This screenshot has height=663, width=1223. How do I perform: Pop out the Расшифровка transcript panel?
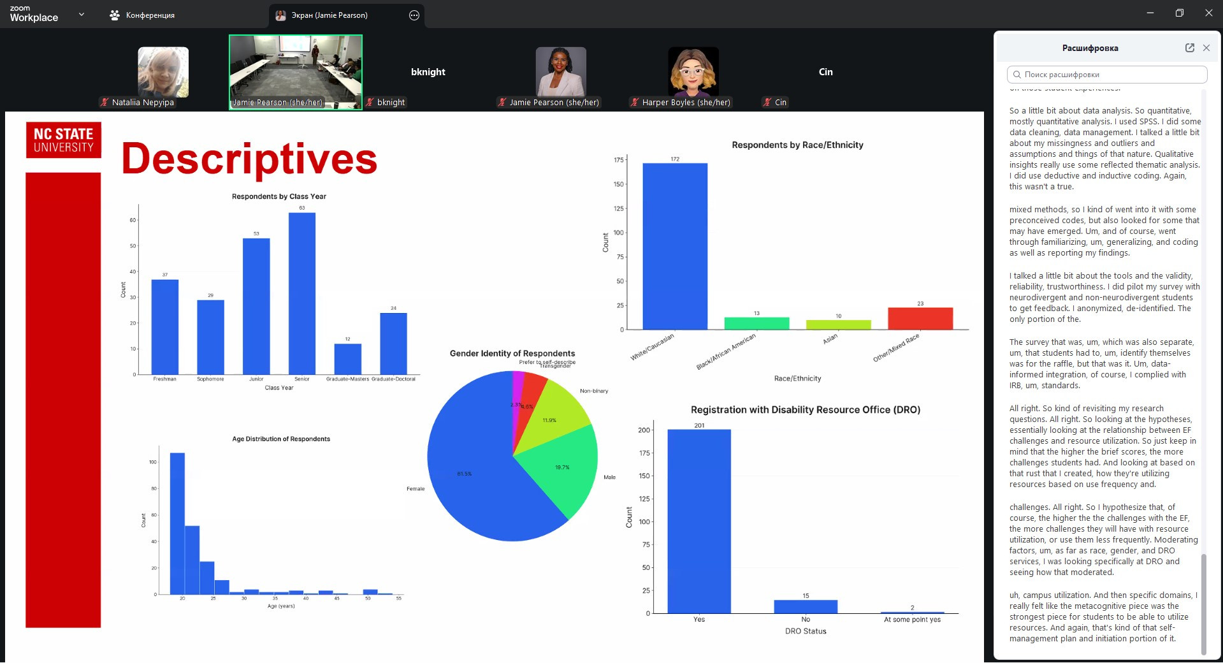point(1189,48)
